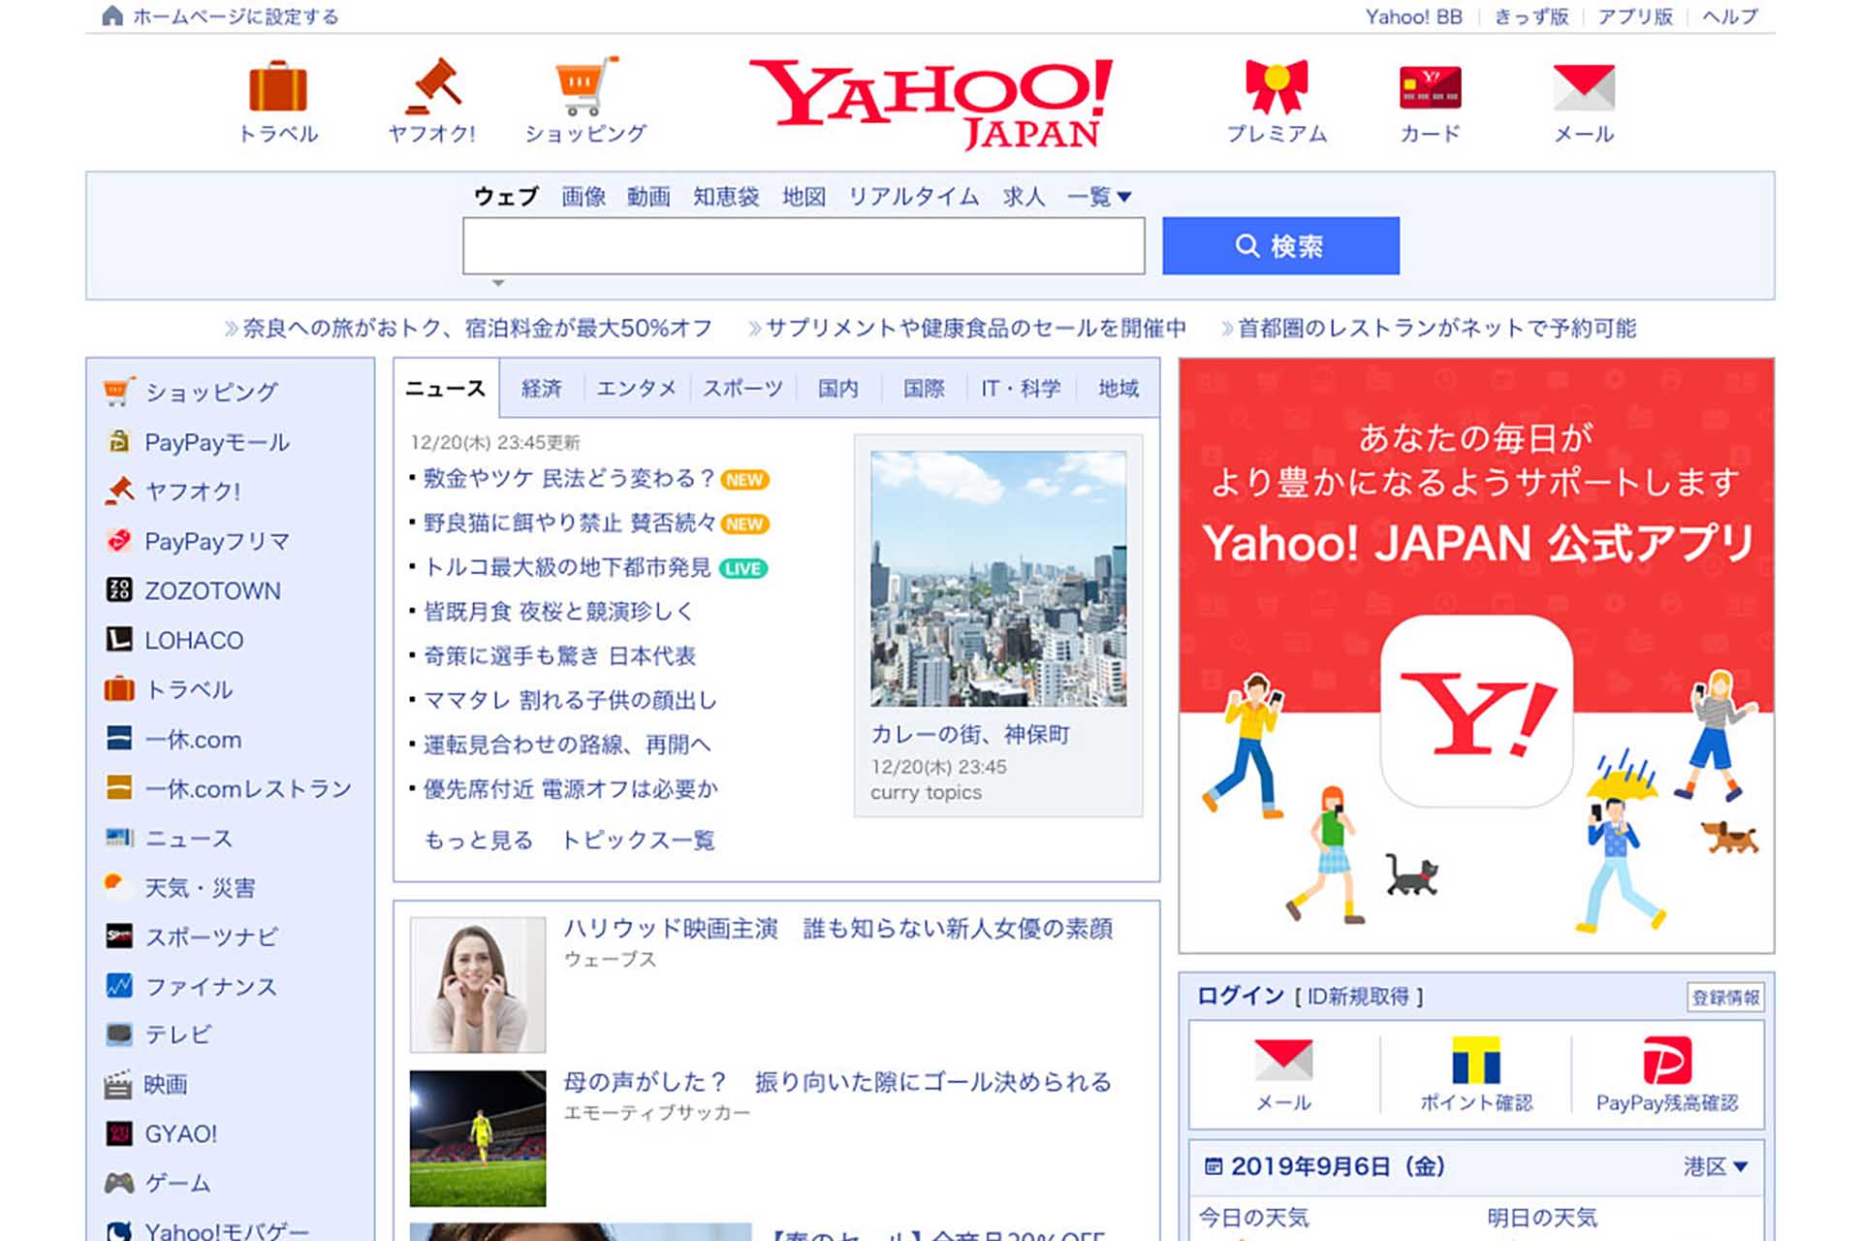
Task: Open ポイント確認 T-point icon
Action: (1475, 1060)
